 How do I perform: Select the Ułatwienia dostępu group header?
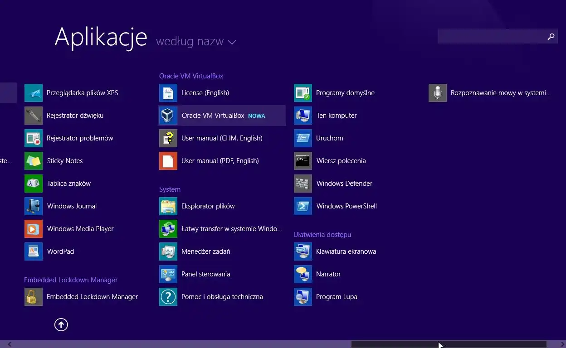click(x=322, y=235)
